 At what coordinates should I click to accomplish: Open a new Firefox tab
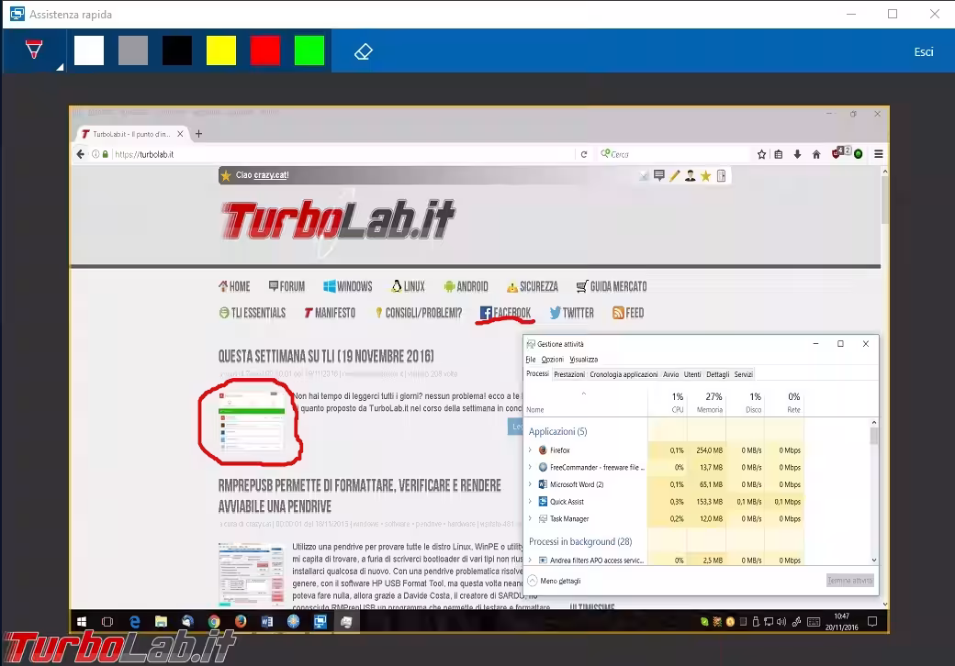(x=198, y=134)
